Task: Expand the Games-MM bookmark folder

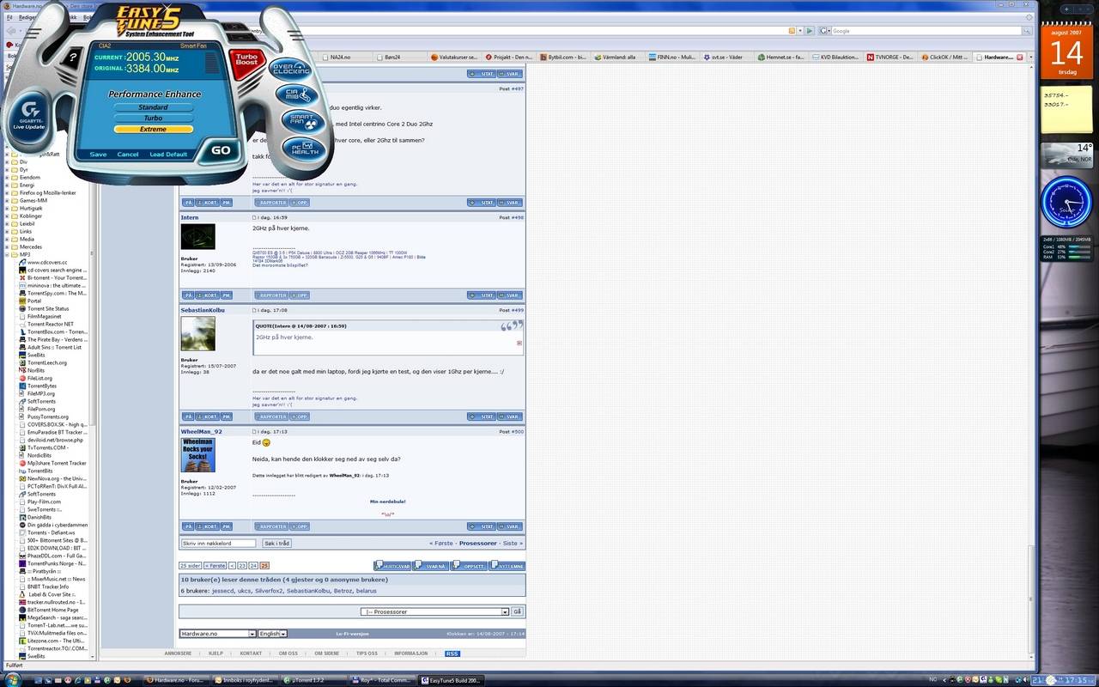Action: click(8, 200)
